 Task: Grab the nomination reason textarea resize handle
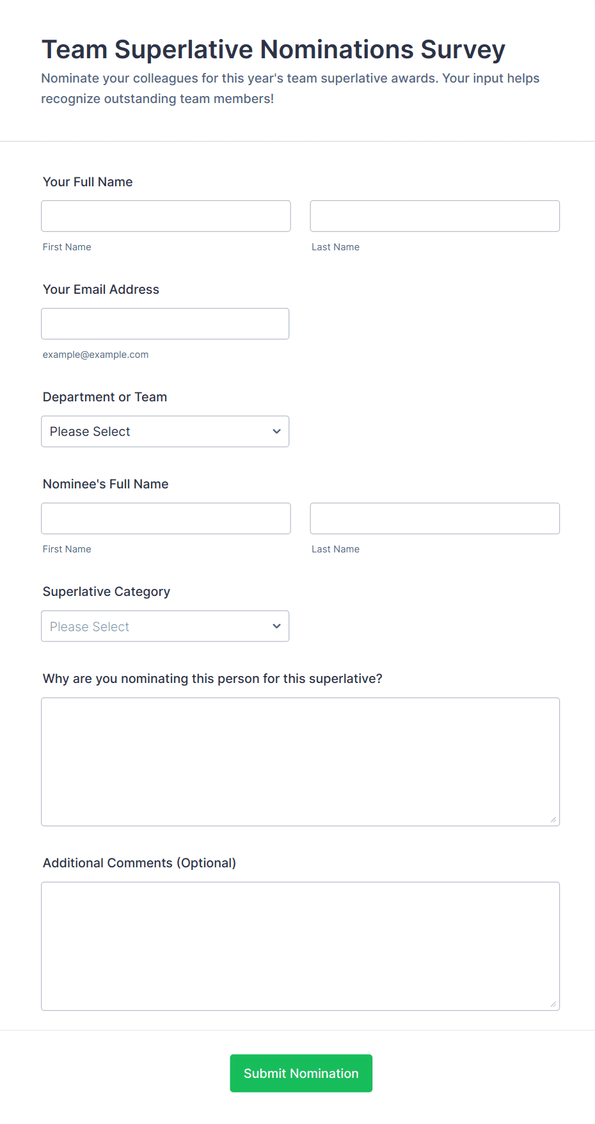553,820
